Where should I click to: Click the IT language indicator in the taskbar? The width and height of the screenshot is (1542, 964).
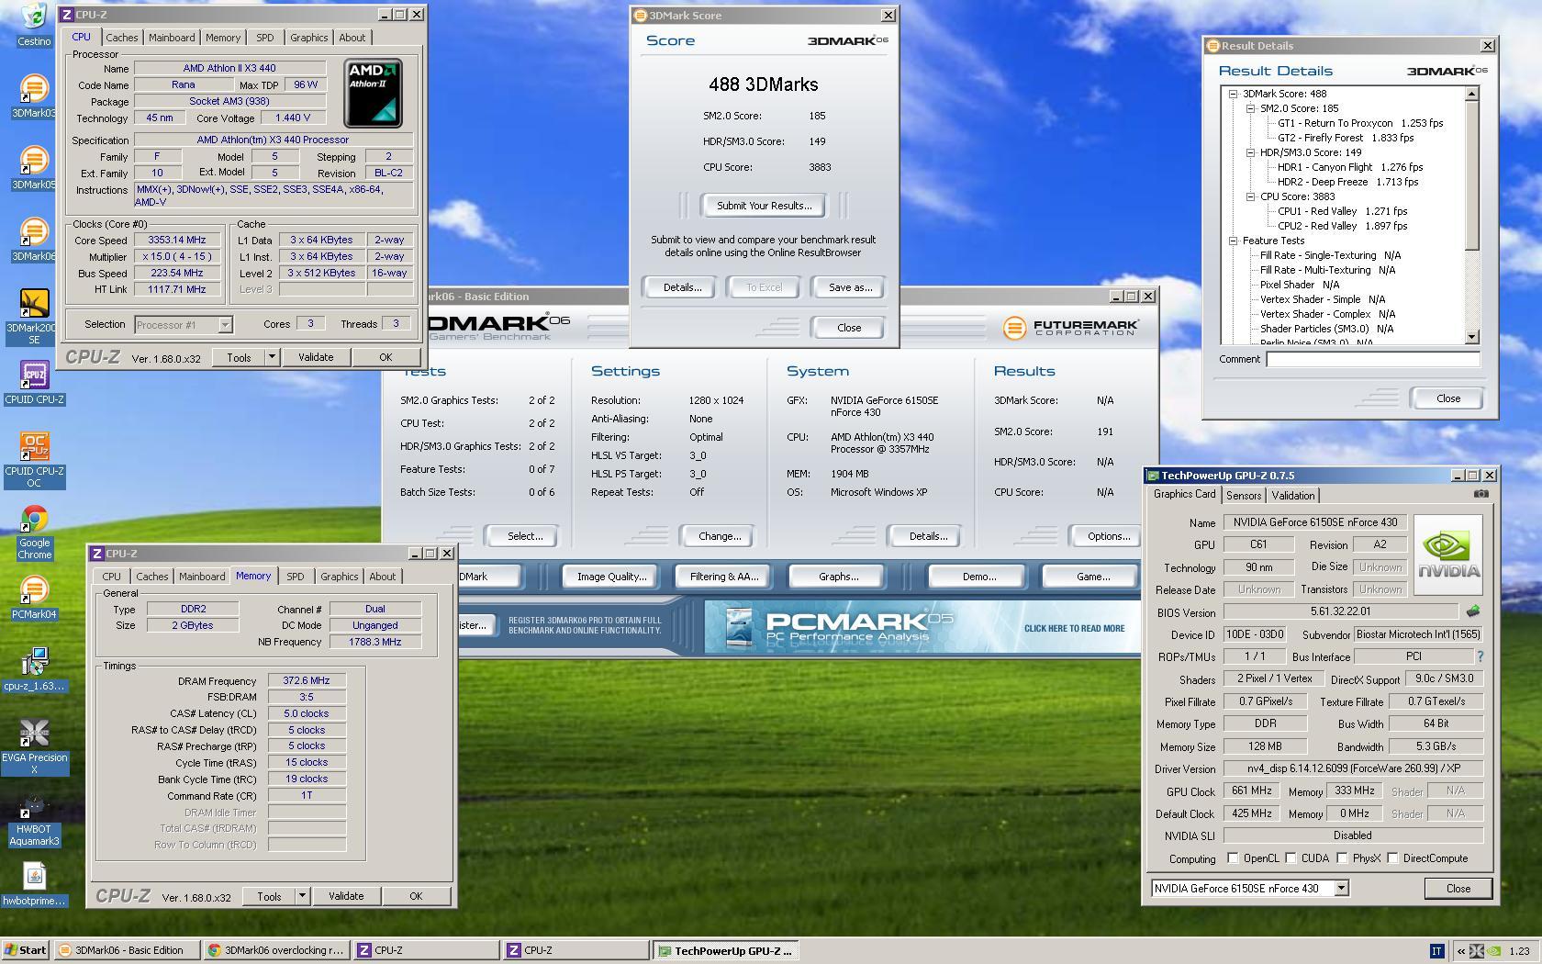coord(1436,951)
